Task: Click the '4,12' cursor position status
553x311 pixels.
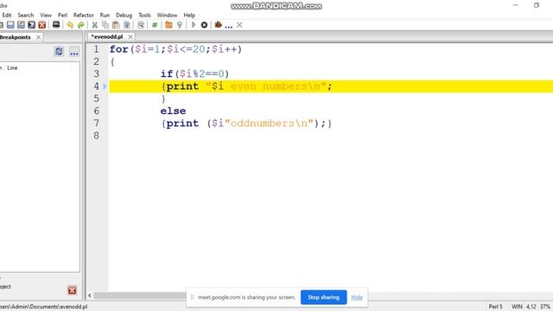Action: click(x=531, y=307)
